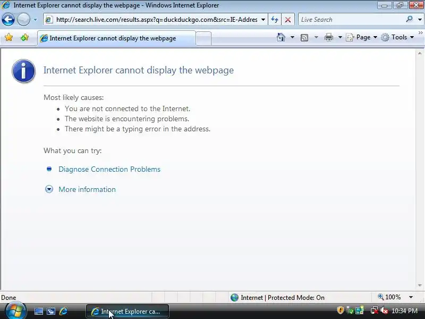This screenshot has width=425, height=319.
Task: Click the Print icon
Action: point(328,37)
